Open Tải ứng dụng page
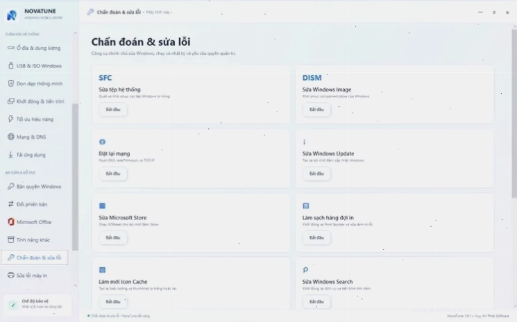 [x=34, y=155]
